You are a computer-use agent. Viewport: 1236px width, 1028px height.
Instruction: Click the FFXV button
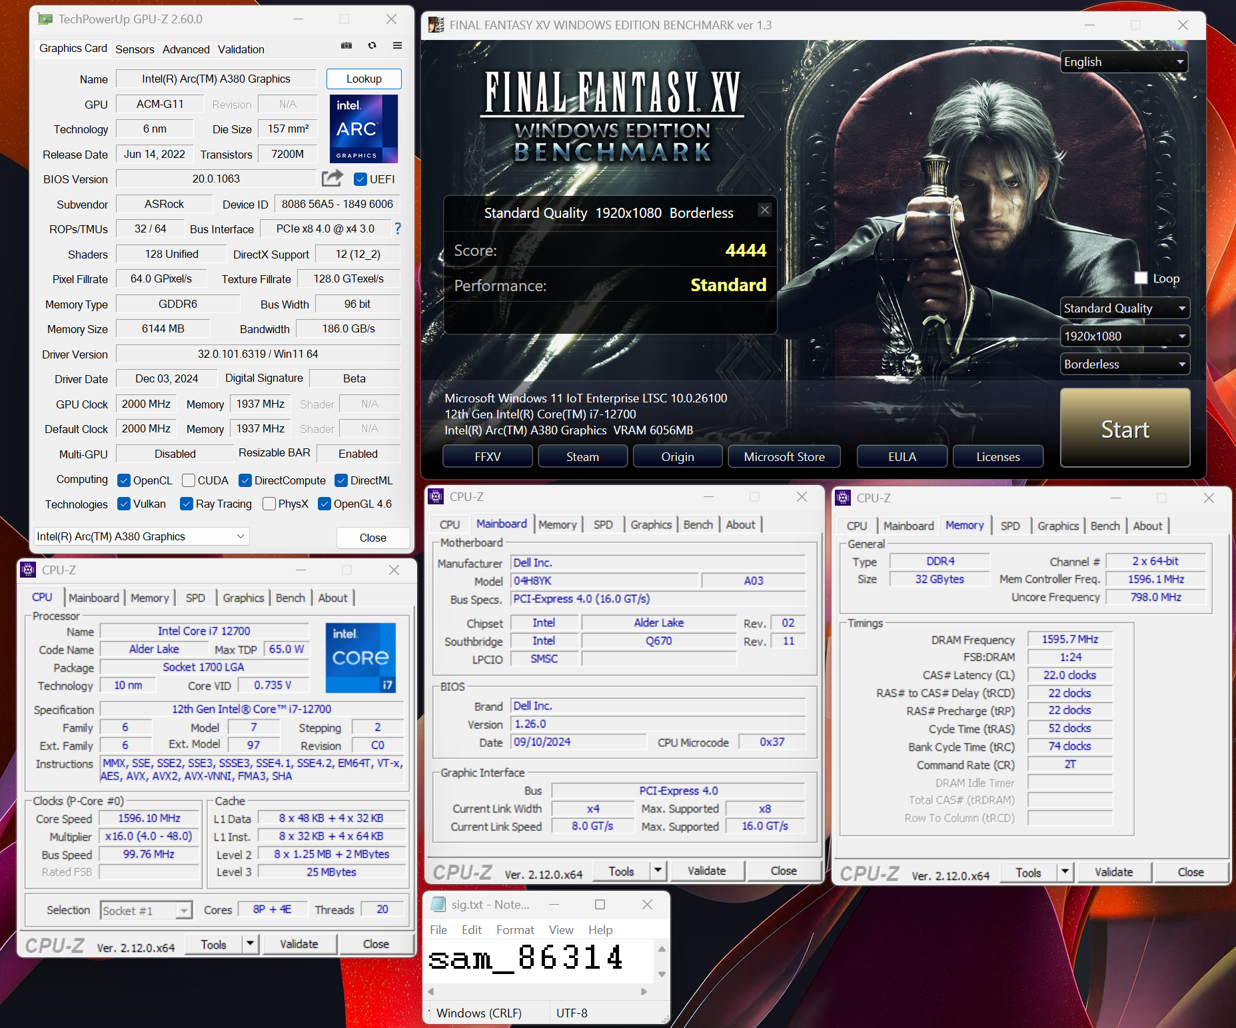click(x=488, y=456)
